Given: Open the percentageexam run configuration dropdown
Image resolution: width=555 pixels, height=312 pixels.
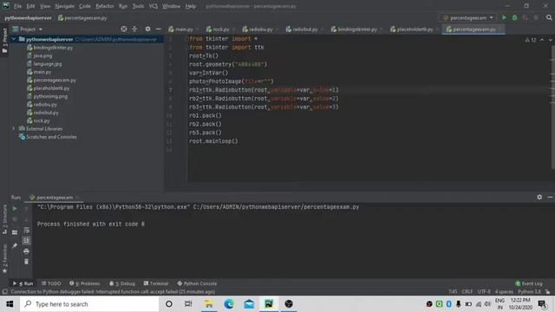Looking at the screenshot, I should [467, 17].
